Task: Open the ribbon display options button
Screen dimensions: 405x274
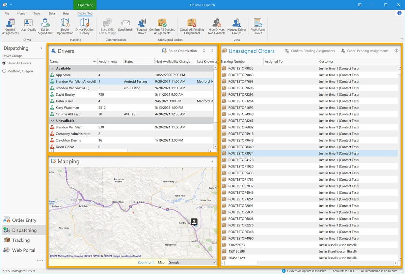Action: pyautogui.click(x=360, y=5)
